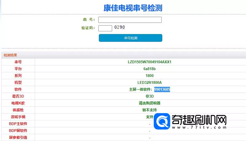The image size is (246, 141).
Task: Click serial value LZD1505W70049104AXX1
Action: click(x=149, y=62)
